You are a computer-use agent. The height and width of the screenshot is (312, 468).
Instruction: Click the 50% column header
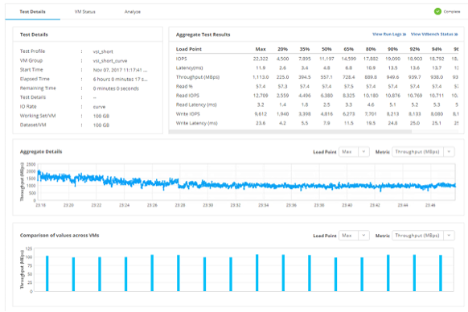pyautogui.click(x=326, y=49)
